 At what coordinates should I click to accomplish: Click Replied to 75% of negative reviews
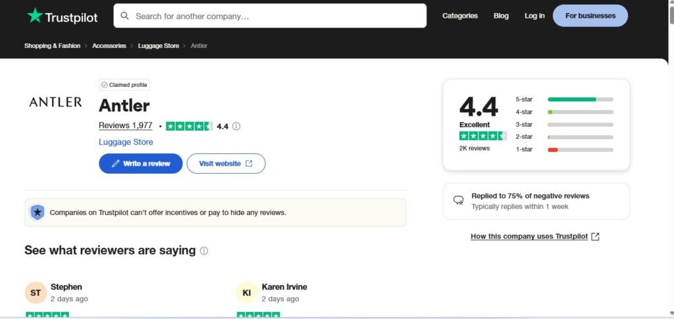pos(531,196)
